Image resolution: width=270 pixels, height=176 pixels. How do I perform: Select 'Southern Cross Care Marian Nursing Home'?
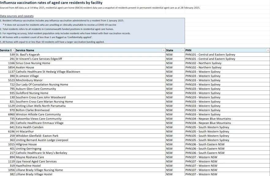[x=90, y=101]
